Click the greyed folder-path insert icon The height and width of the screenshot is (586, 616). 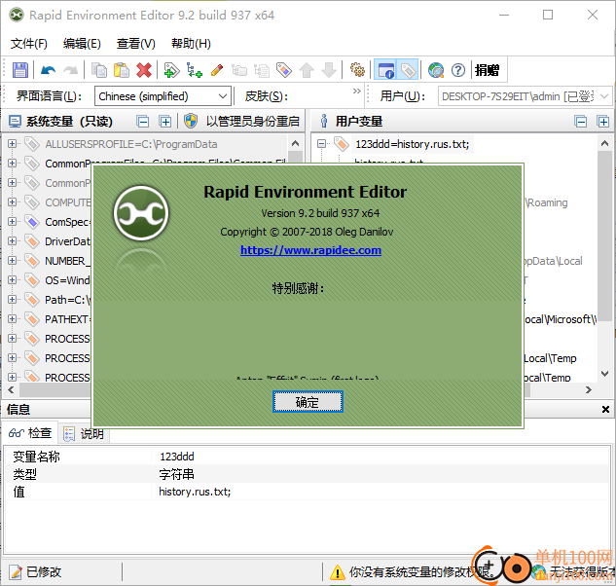[239, 70]
